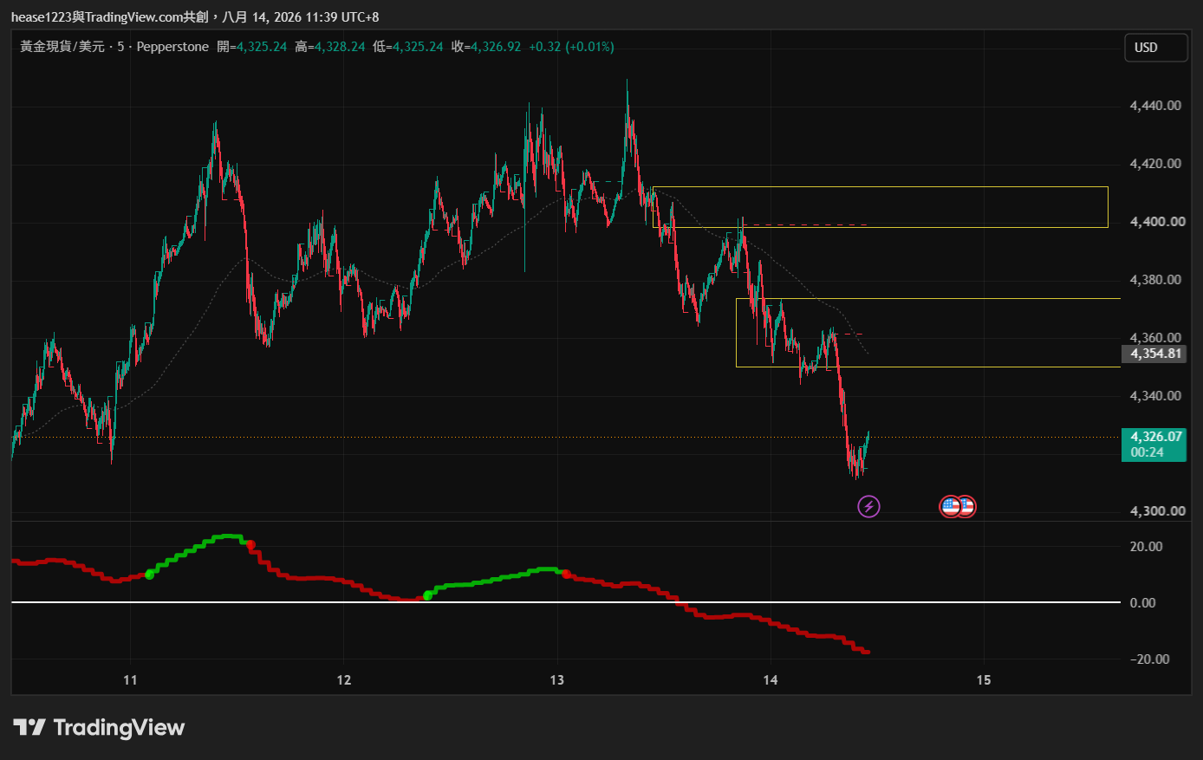
Task: Click the 5 interval label beside symbol
Action: (120, 47)
